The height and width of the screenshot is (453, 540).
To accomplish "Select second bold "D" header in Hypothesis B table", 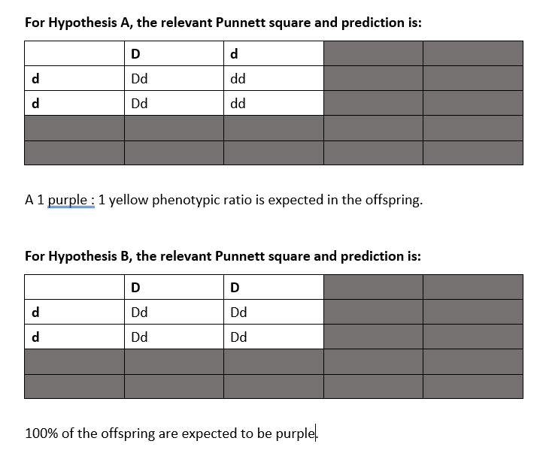I will click(x=274, y=287).
